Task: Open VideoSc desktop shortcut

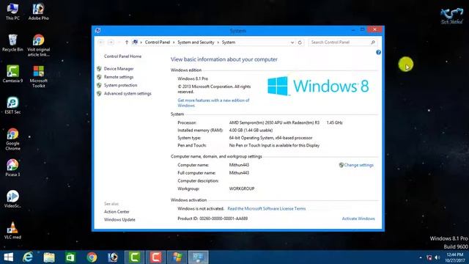Action: coord(12,199)
